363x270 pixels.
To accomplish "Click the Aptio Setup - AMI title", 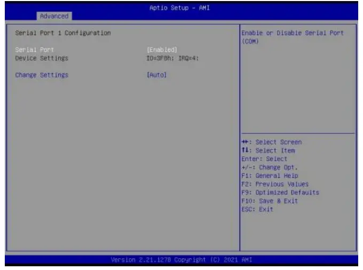I will [x=180, y=7].
